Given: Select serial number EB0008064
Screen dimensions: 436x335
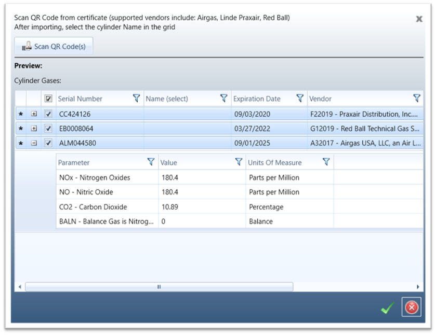Looking at the screenshot, I should coord(76,129).
